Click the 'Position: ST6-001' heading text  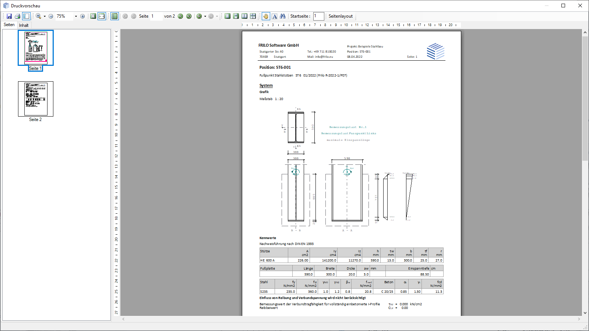click(x=275, y=67)
